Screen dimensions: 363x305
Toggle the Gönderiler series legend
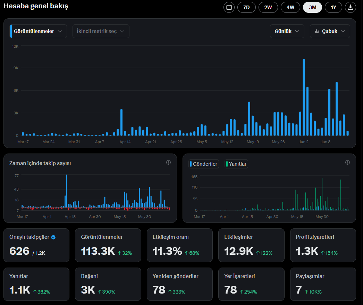pos(203,164)
